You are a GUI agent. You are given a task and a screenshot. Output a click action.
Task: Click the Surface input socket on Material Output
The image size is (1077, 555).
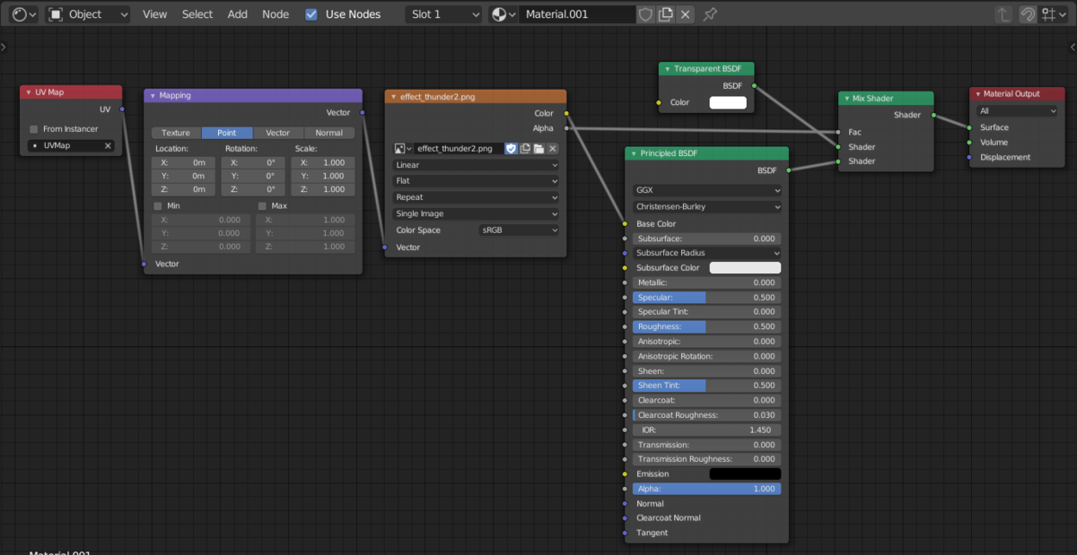click(969, 127)
